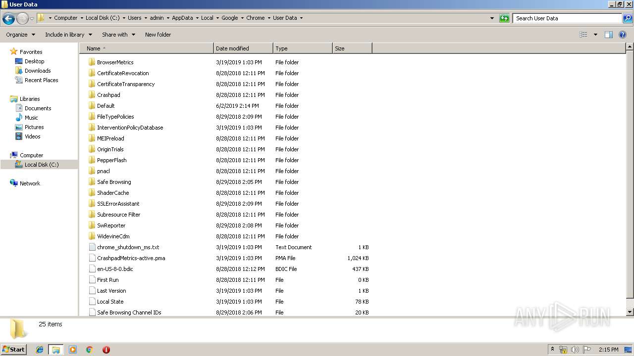Open the Organize dropdown menu
This screenshot has width=634, height=356.
[21, 35]
